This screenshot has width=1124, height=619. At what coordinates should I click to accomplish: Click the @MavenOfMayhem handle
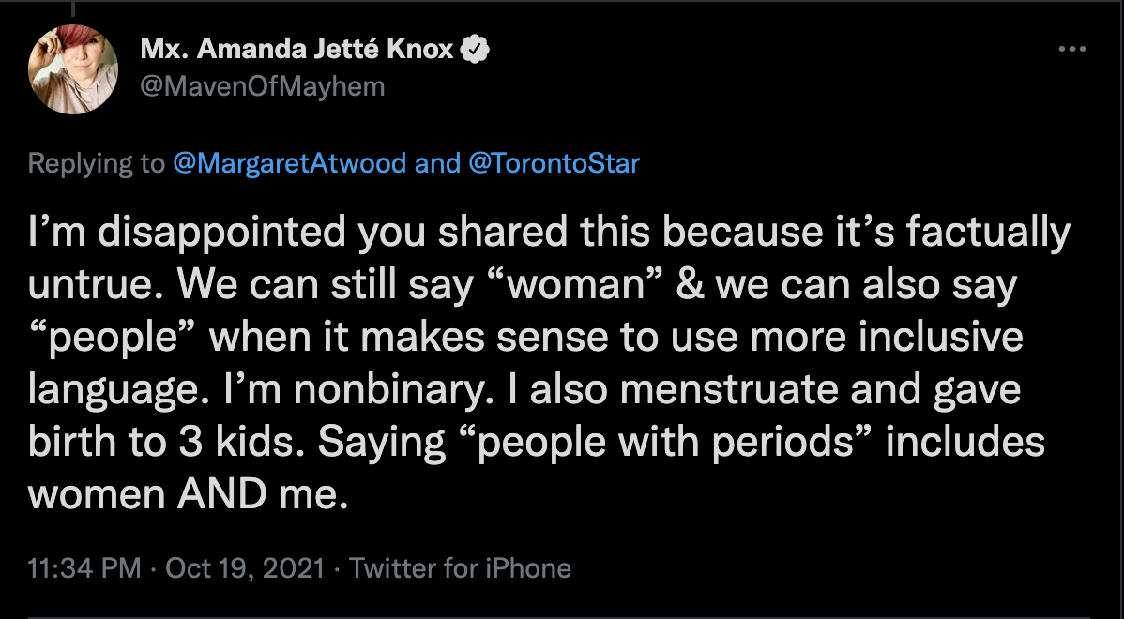[x=262, y=87]
